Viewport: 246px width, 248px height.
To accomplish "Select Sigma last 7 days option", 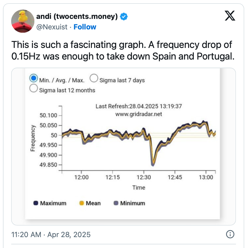I will coord(94,78).
